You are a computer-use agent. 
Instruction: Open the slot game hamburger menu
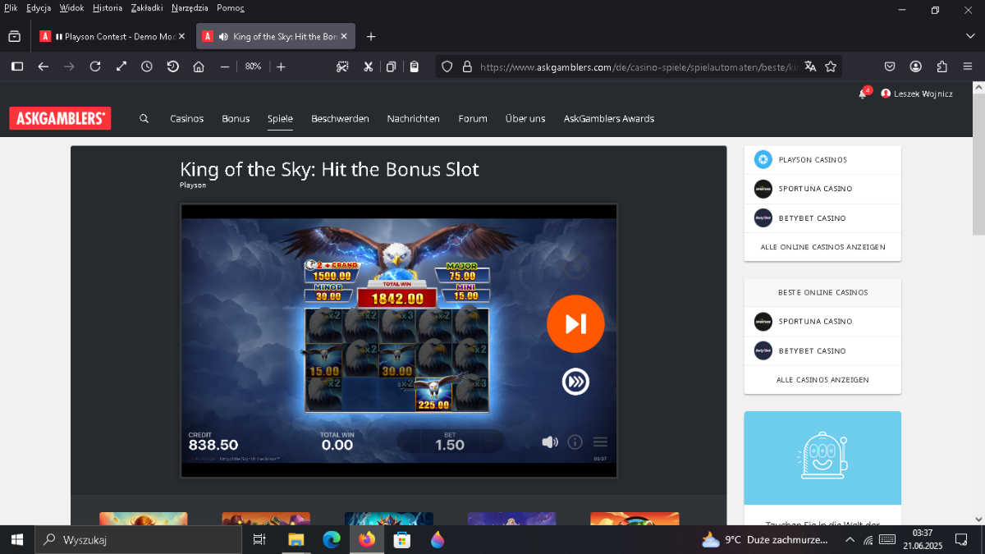(x=600, y=442)
